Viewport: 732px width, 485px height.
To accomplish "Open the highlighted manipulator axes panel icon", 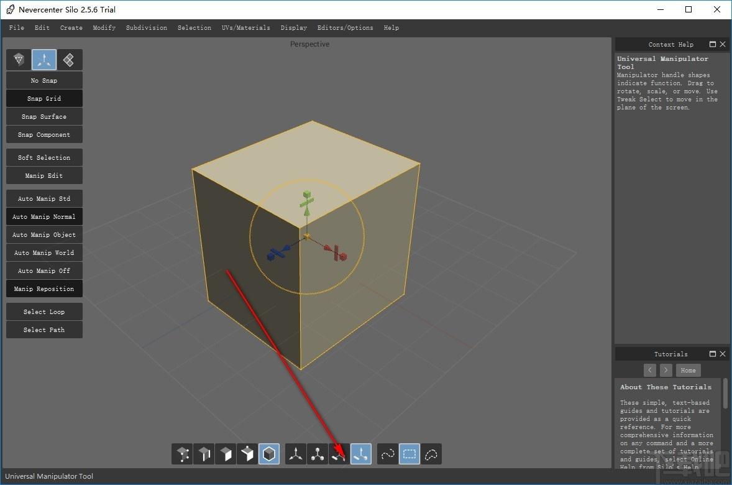I will 44,59.
